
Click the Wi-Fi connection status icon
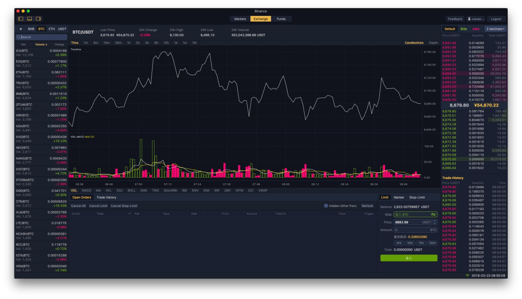(467, 275)
